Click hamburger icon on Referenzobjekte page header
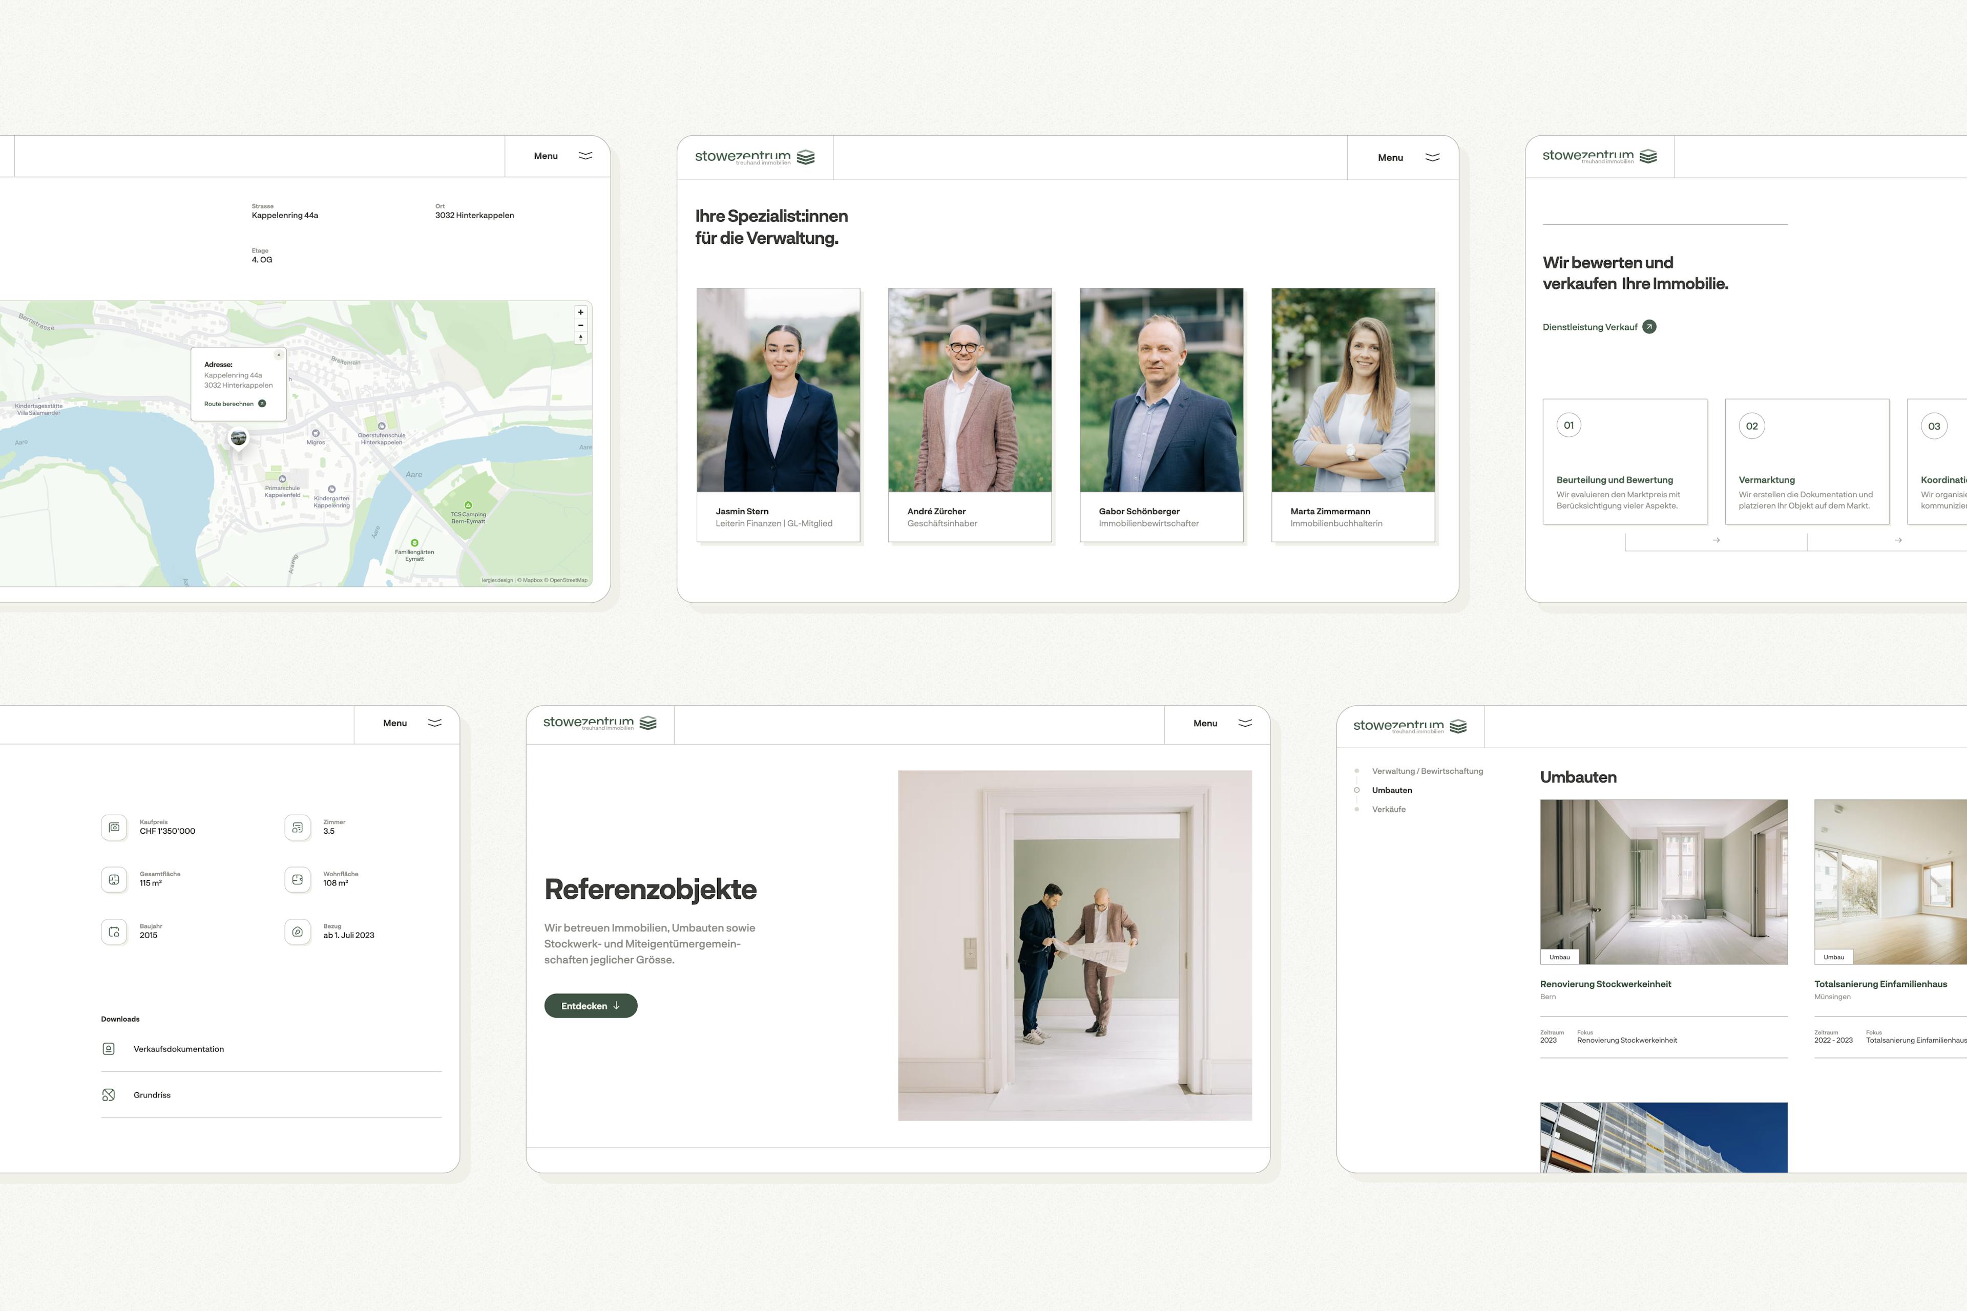 (1245, 723)
